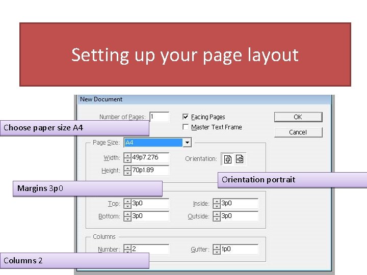367x275 pixels.
Task: Enable the Master Text Frame checkbox
Action: point(186,127)
